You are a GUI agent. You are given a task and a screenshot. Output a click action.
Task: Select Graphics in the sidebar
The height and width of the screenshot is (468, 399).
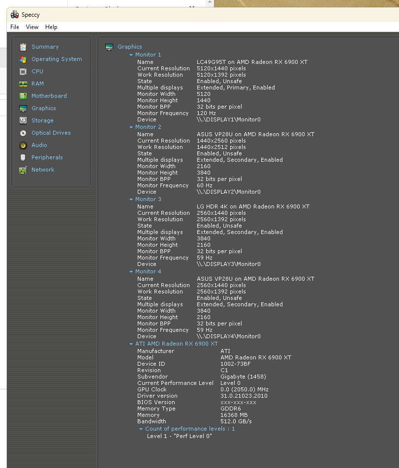[x=44, y=108]
